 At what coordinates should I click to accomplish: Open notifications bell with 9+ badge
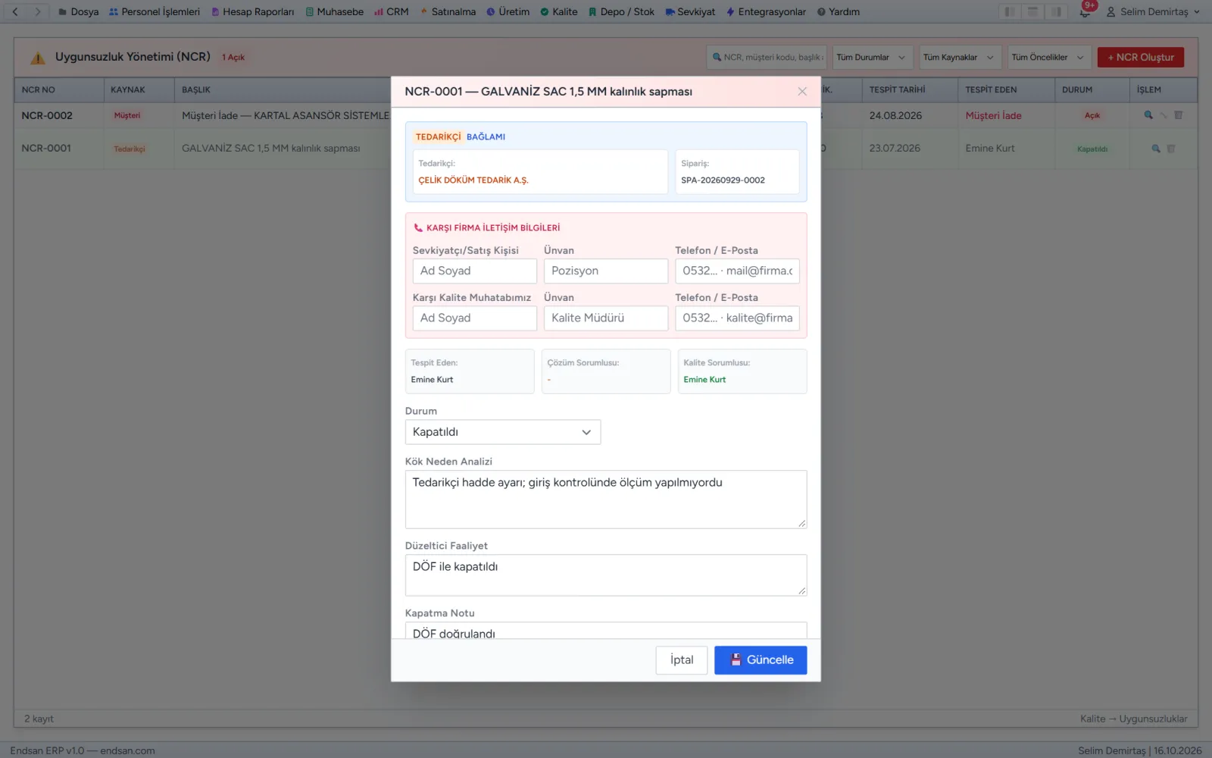pyautogui.click(x=1085, y=11)
